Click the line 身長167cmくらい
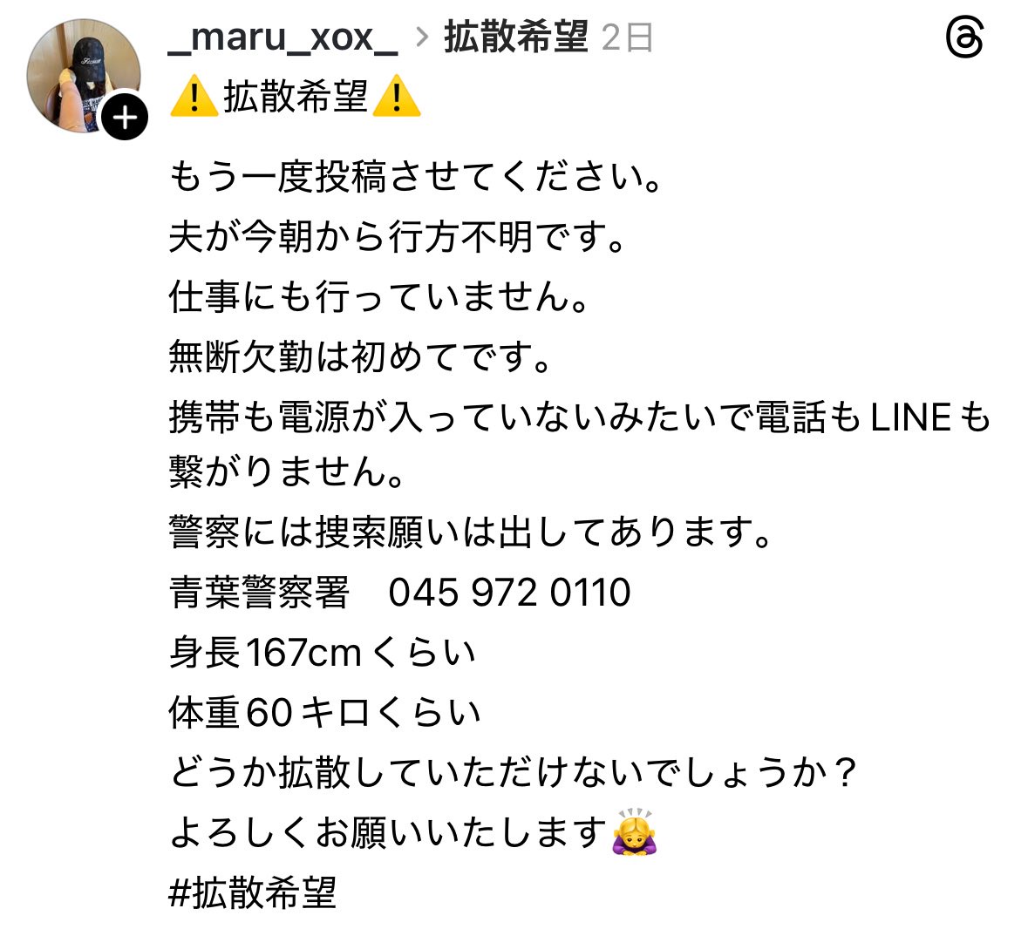This screenshot has height=929, width=1028. [322, 652]
